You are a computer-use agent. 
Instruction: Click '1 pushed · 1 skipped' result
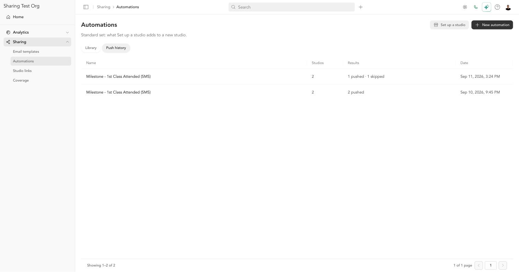point(366,76)
